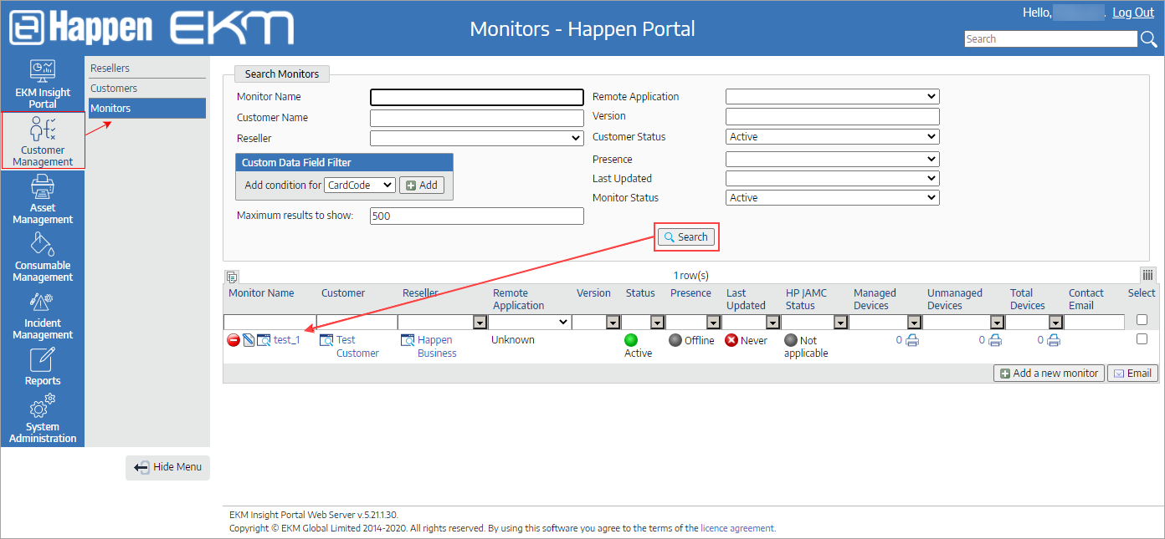The height and width of the screenshot is (539, 1165).
Task: Open the Reseller column filter dropdown
Action: click(x=480, y=323)
